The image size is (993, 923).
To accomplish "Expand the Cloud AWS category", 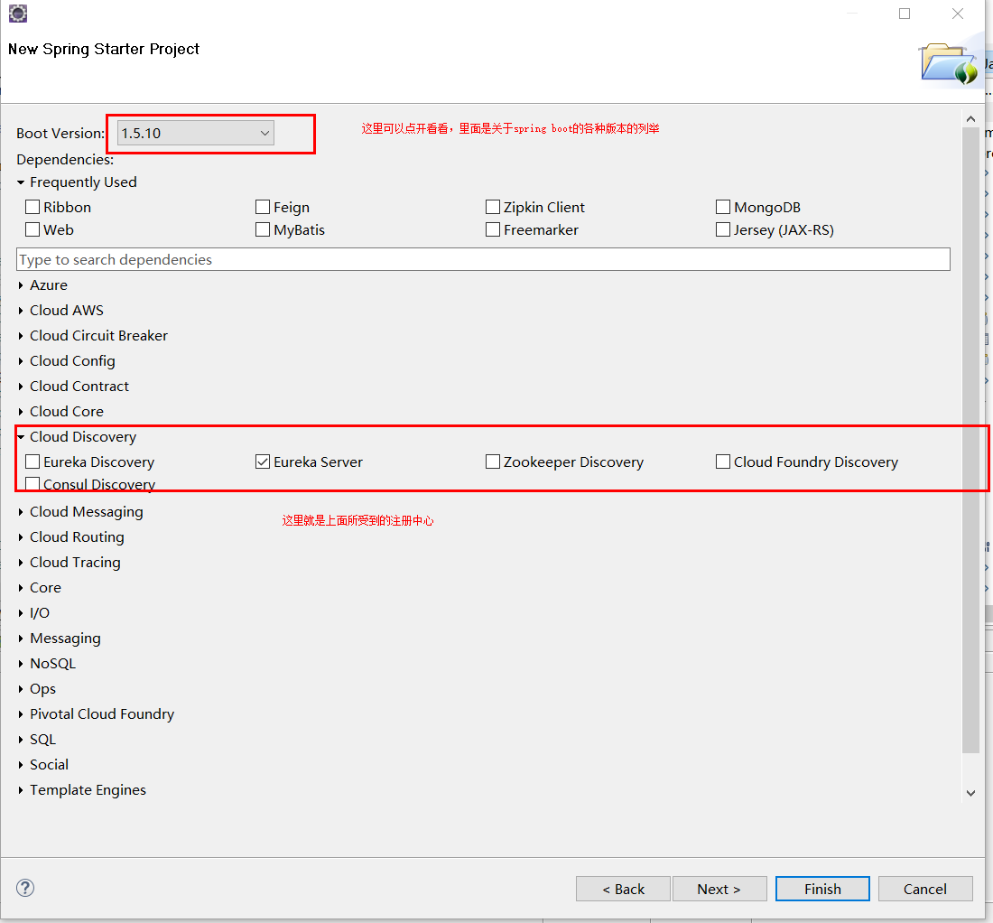I will pyautogui.click(x=21, y=311).
